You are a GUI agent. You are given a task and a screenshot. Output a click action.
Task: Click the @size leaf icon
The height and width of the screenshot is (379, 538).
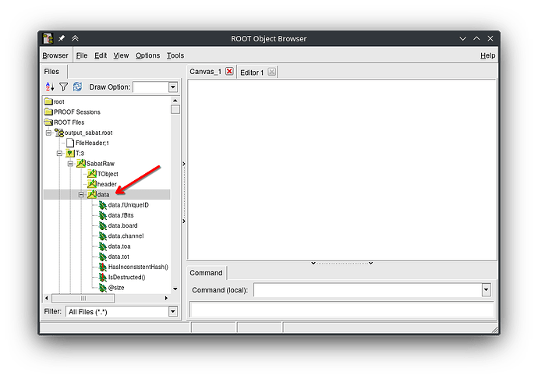103,287
